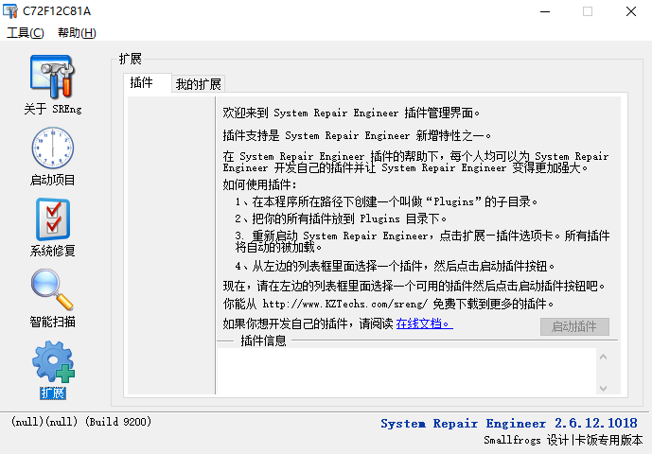Click the http://www.KZTechs.com/sreng/ URL text
This screenshot has height=454, width=652.
click(x=344, y=304)
